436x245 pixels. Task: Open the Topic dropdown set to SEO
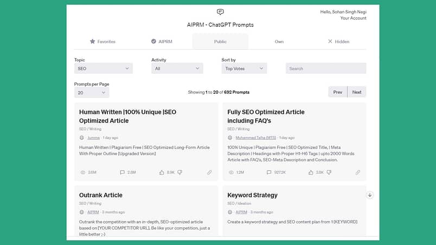pyautogui.click(x=104, y=68)
